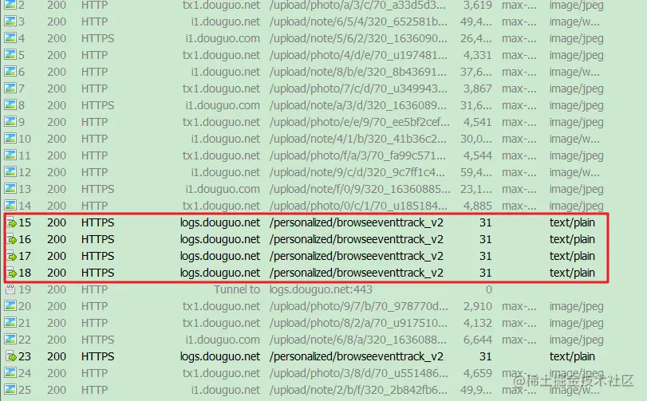
Task: Click the green arrow icon of session 18
Action: (x=11, y=273)
